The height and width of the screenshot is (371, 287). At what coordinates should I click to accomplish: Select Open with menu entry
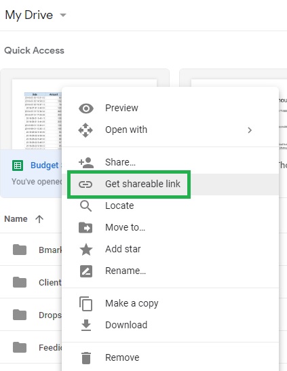170,130
